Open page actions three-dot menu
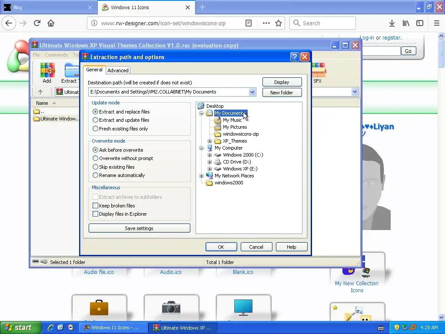Image resolution: width=445 pixels, height=334 pixels. (x=266, y=23)
